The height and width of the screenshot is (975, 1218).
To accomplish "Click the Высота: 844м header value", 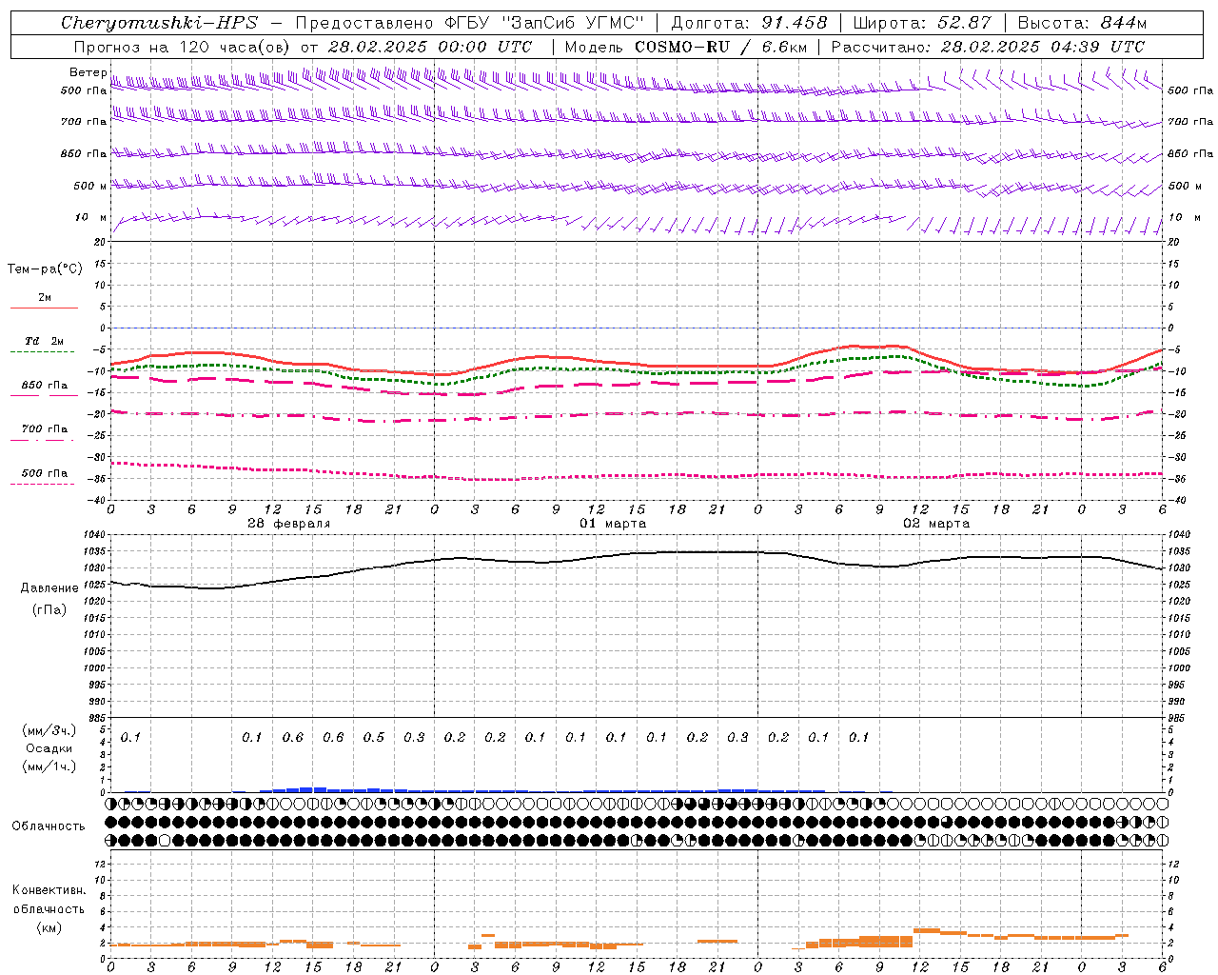I will [x=1082, y=23].
